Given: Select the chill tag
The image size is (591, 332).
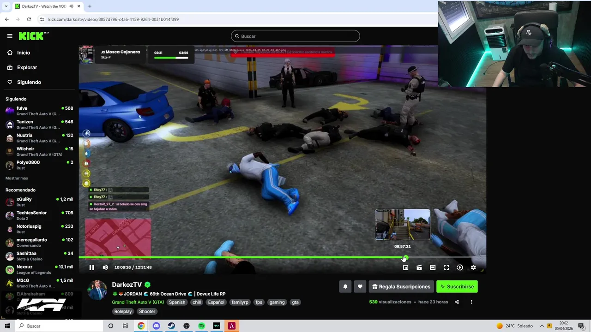Looking at the screenshot, I should (197, 302).
